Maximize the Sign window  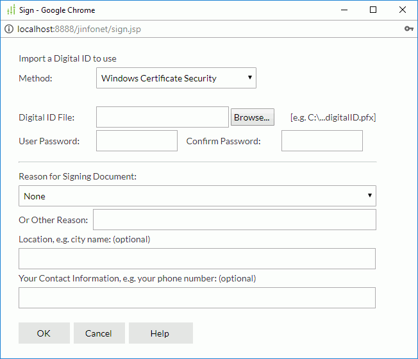[373, 10]
